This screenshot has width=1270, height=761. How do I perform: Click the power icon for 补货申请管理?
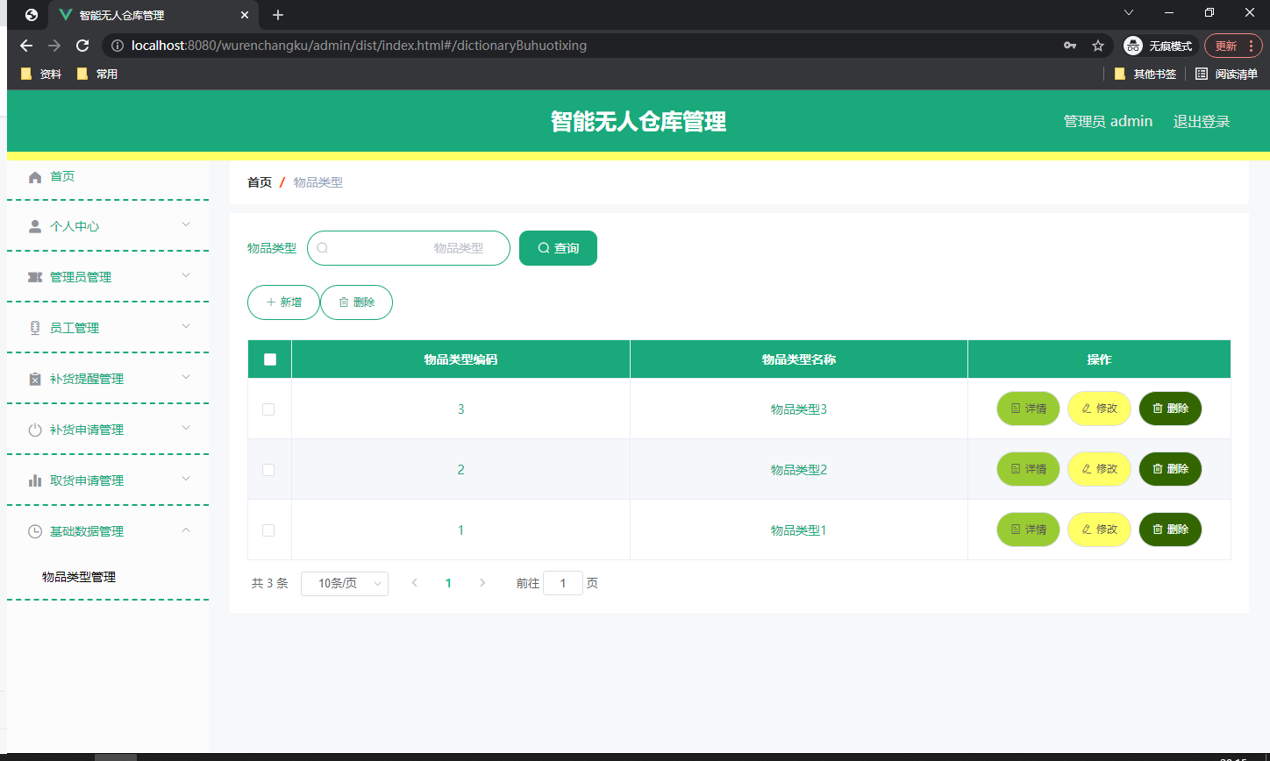tap(35, 430)
